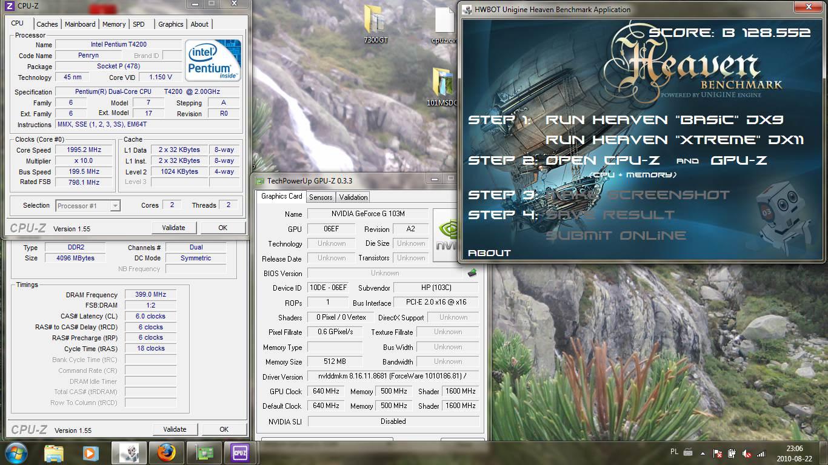Viewport: 828px width, 465px height.
Task: Open the Memory tab in CPU-Z
Action: click(x=114, y=24)
